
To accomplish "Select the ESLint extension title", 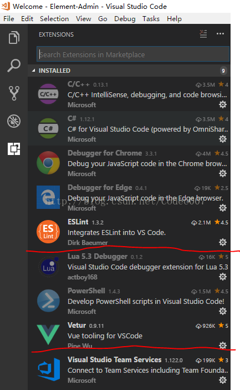I will pos(78,222).
